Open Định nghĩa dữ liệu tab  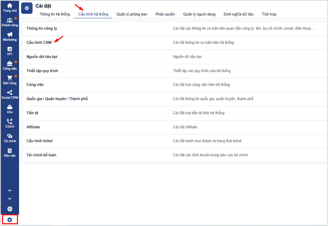tap(238, 14)
